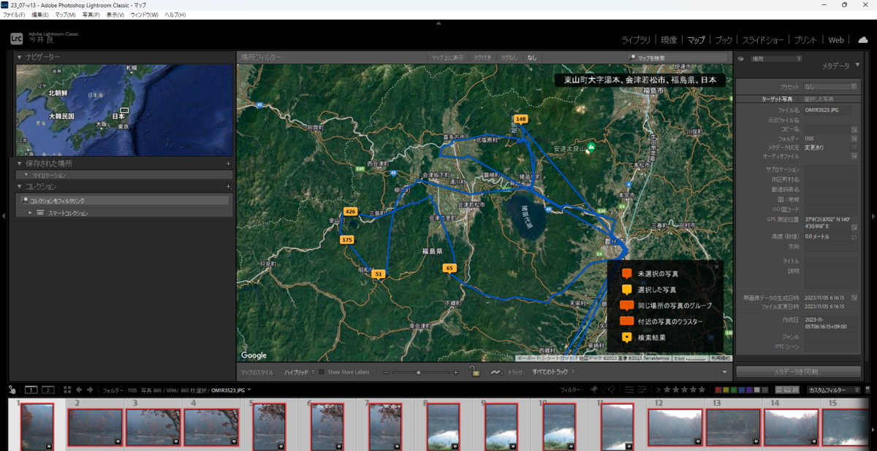Close the map key legend overlay

click(716, 266)
